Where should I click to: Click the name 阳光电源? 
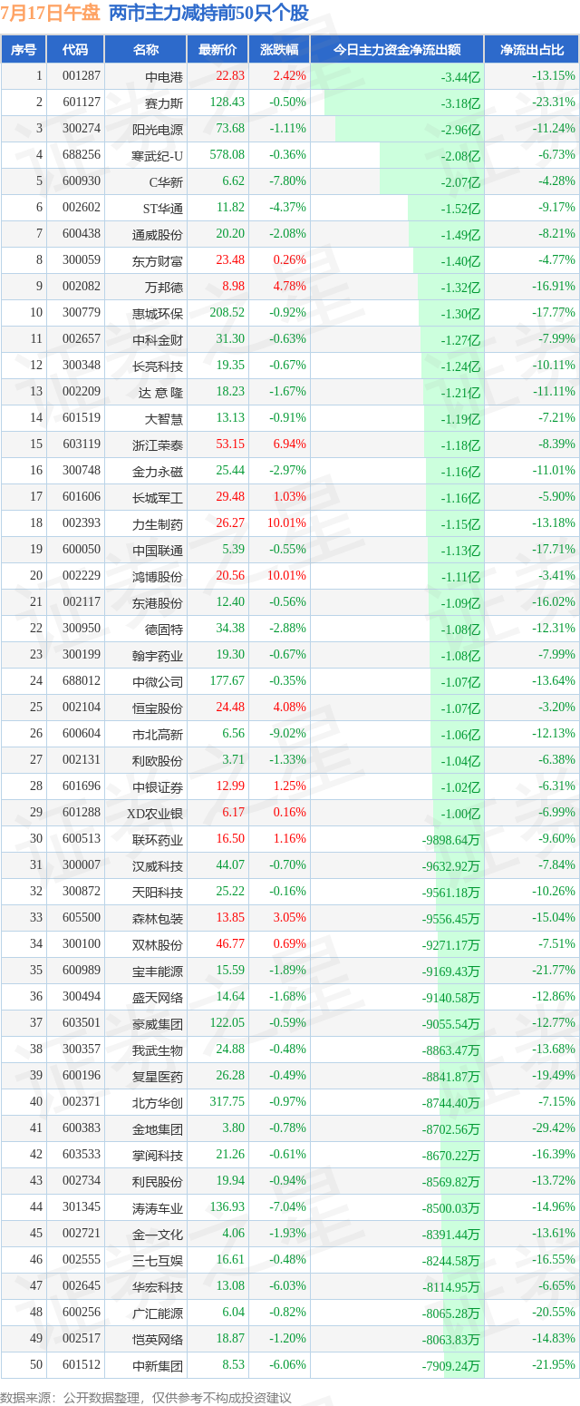[x=158, y=129]
